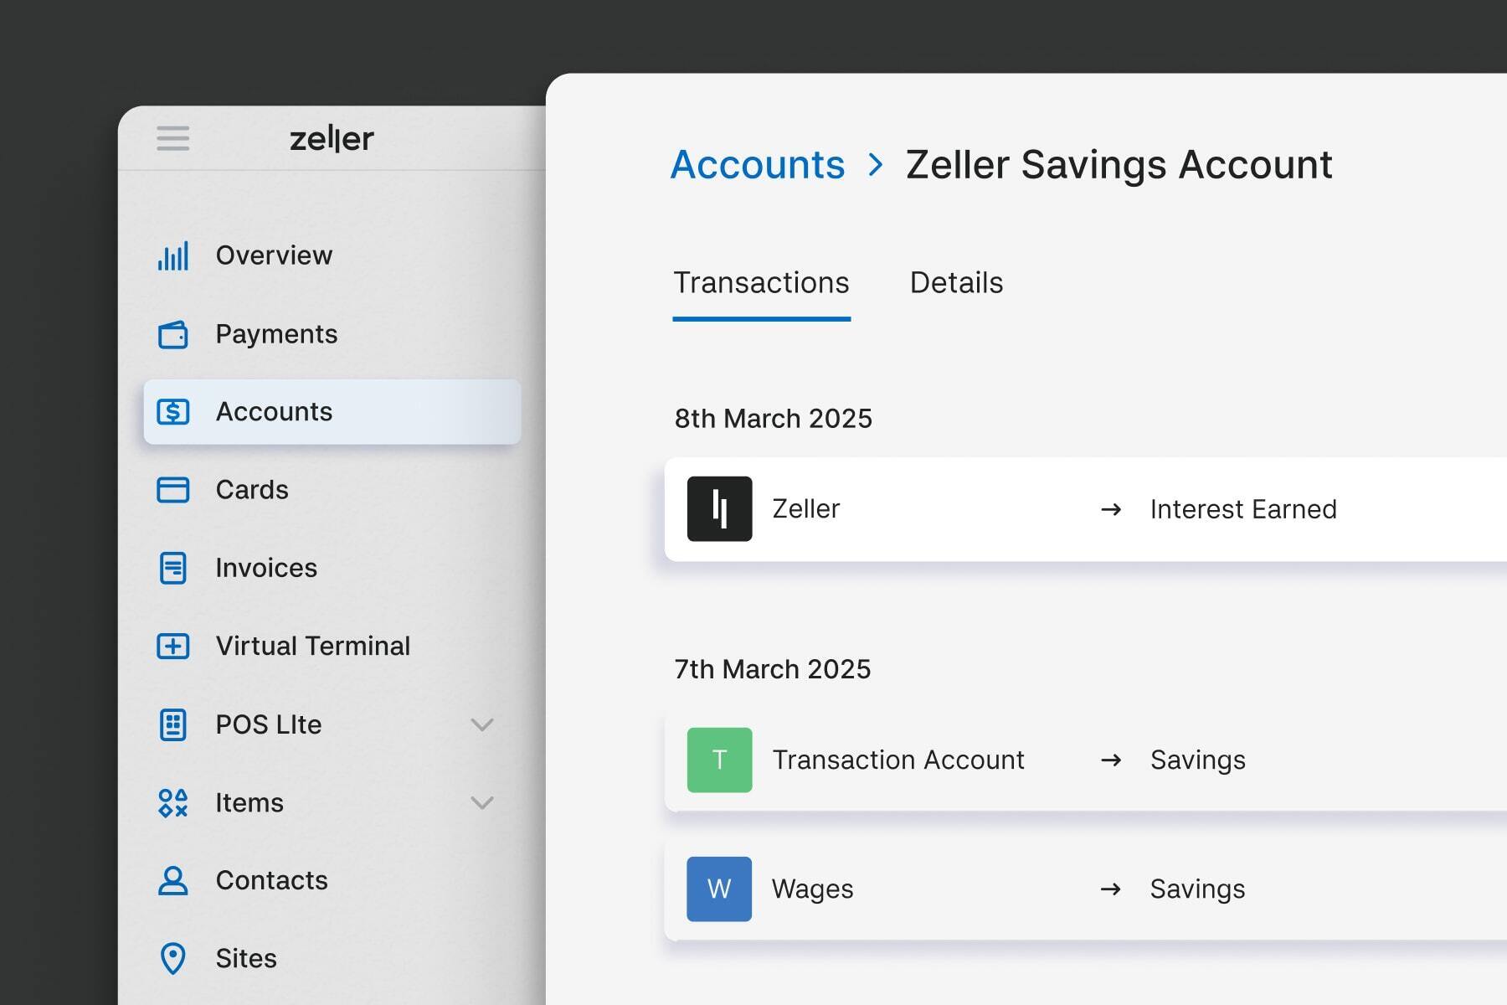
Task: Click the Payments wallet icon
Action: (173, 334)
